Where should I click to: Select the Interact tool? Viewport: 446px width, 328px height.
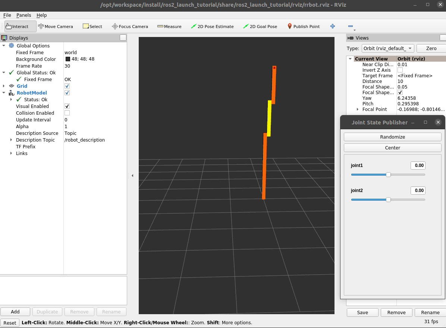tap(20, 26)
